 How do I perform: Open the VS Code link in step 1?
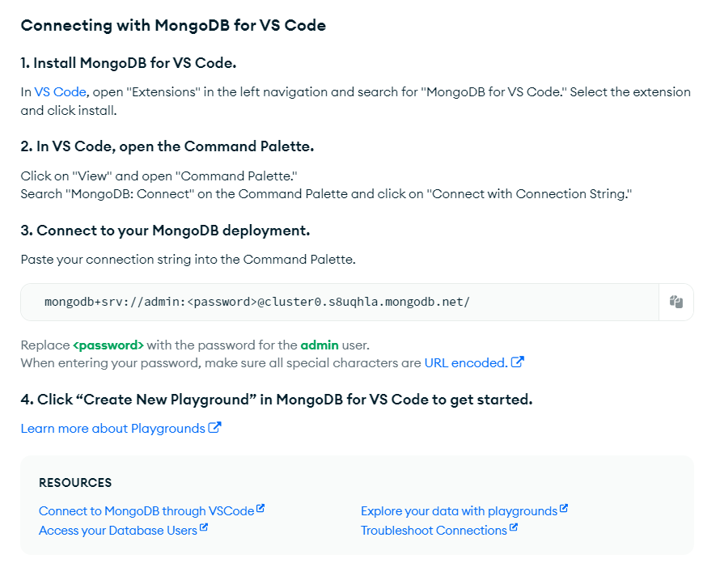coord(60,92)
